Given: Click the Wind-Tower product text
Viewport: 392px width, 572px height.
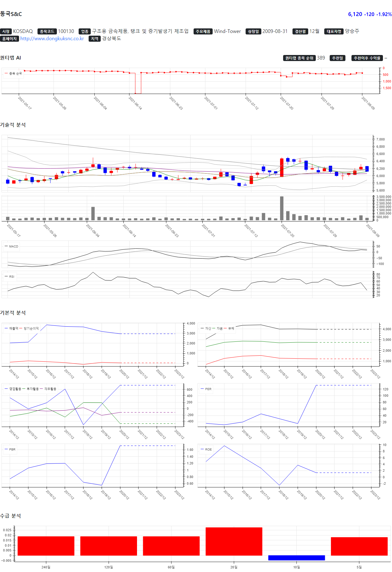Looking at the screenshot, I should (227, 31).
